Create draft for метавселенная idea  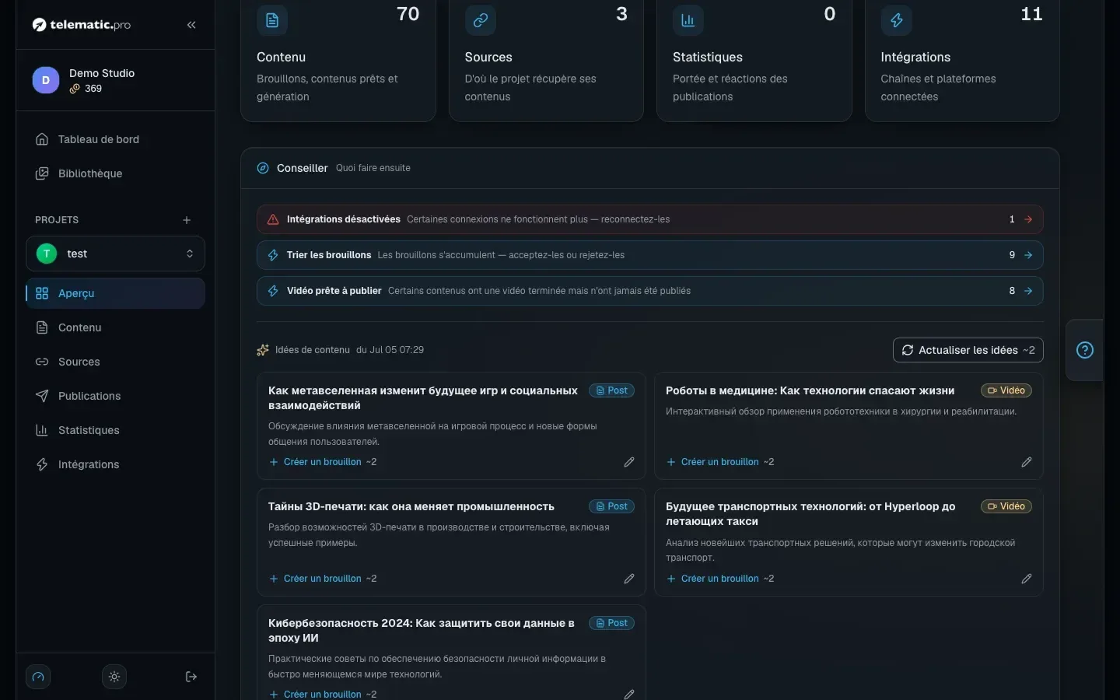coord(322,462)
